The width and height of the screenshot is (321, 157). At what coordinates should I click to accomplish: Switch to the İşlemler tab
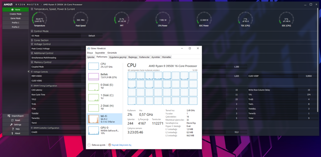tap(91, 57)
